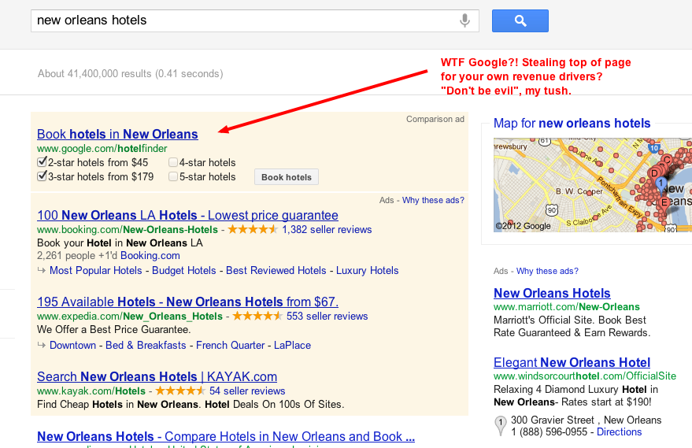The image size is (692, 448).
Task: Enable the 4-star hotels checkbox
Action: pos(172,163)
